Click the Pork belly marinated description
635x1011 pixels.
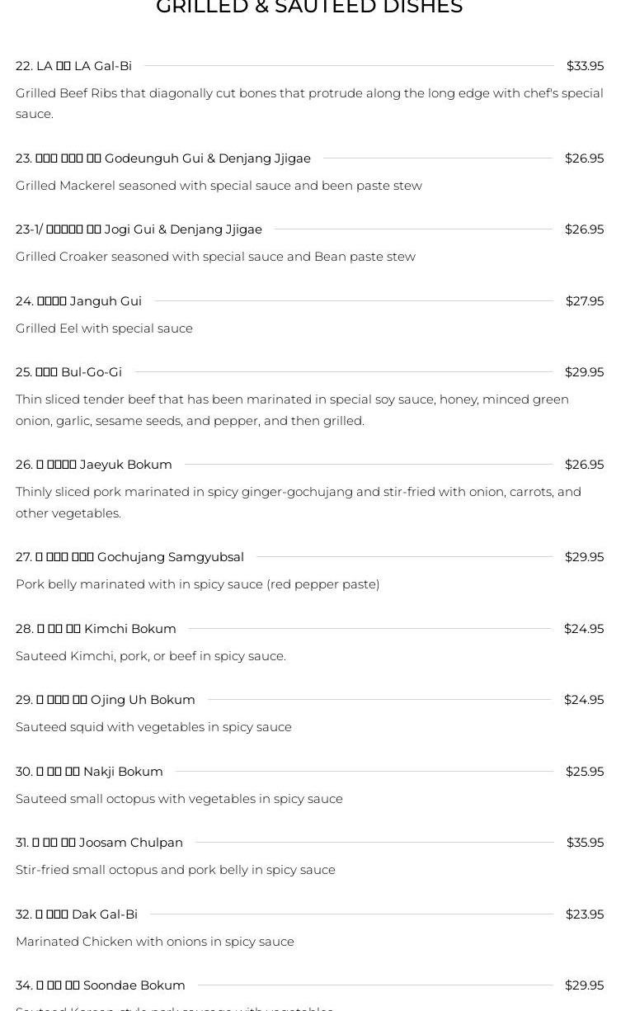click(x=198, y=584)
